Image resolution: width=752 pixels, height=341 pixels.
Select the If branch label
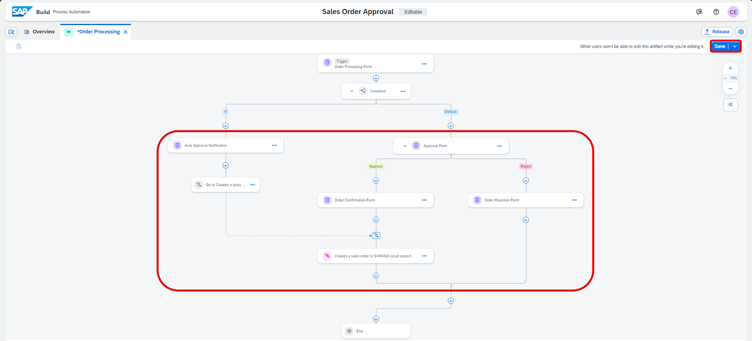pos(226,111)
